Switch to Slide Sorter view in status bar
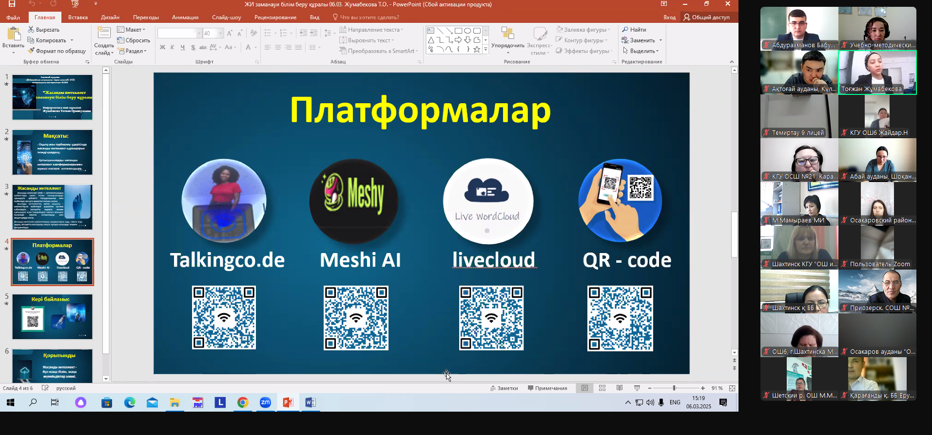 point(602,388)
